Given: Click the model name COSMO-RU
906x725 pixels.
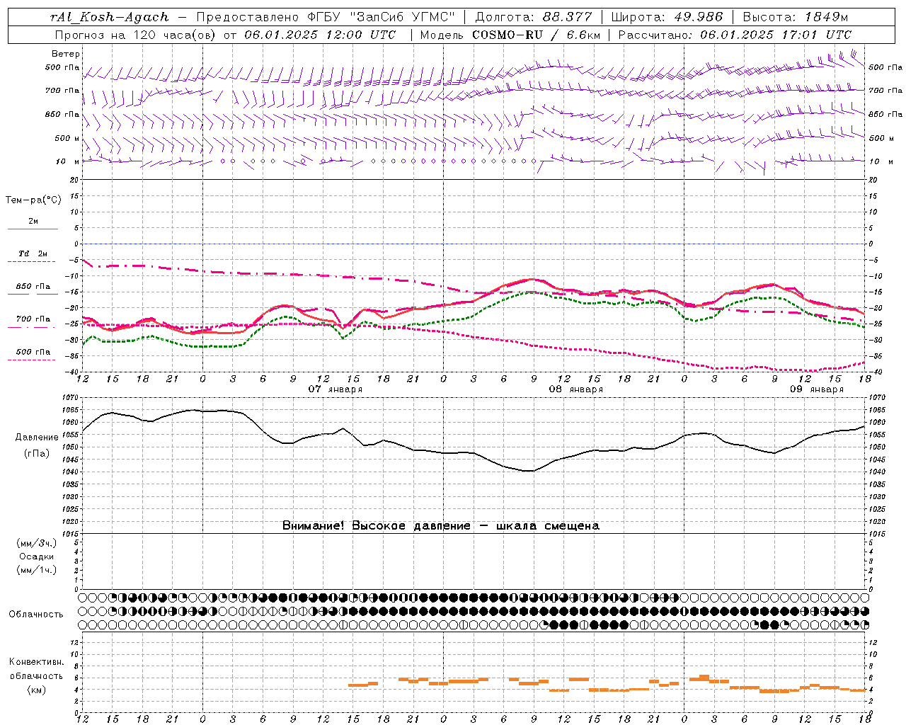Looking at the screenshot, I should pyautogui.click(x=507, y=35).
